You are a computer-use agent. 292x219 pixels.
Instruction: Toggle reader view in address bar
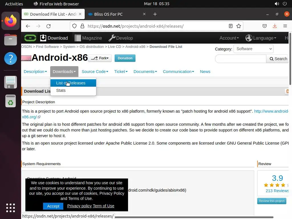(230, 26)
